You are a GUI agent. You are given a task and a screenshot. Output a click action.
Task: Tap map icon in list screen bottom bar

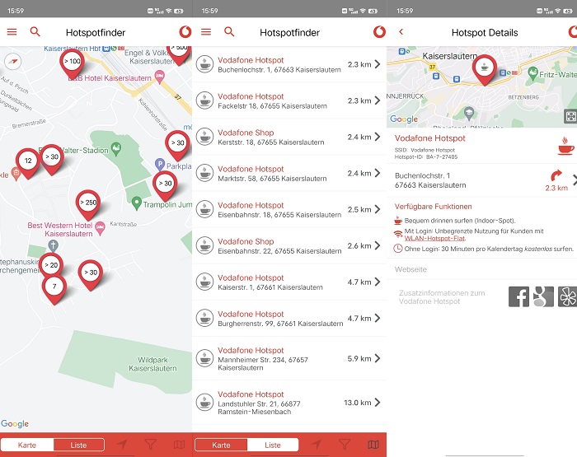(x=373, y=445)
